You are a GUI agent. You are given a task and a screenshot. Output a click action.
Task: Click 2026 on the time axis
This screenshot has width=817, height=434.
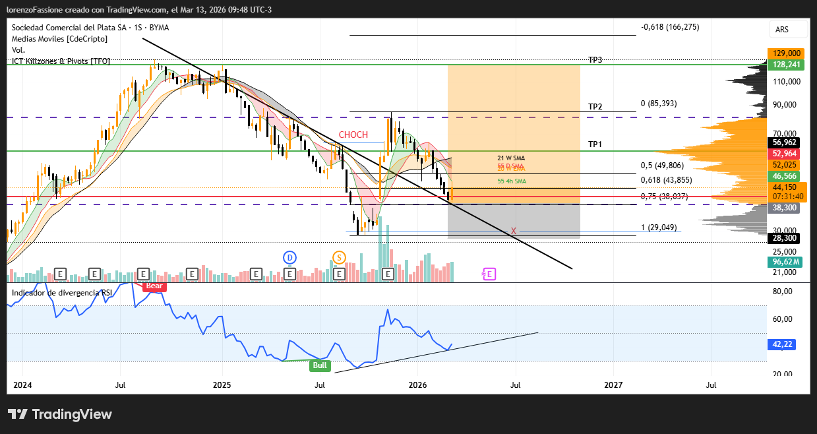pyautogui.click(x=417, y=385)
